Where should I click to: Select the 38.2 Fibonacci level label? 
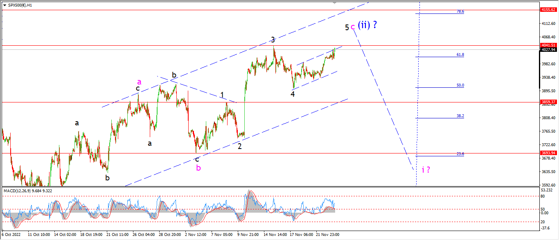[460, 116]
